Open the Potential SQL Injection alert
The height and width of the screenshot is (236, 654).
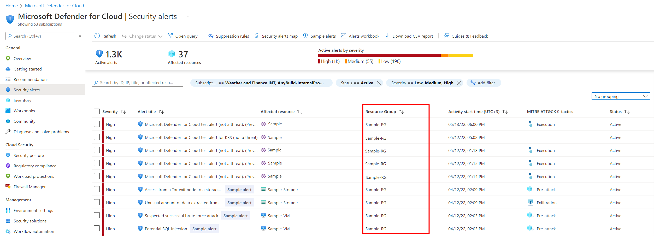pos(166,229)
